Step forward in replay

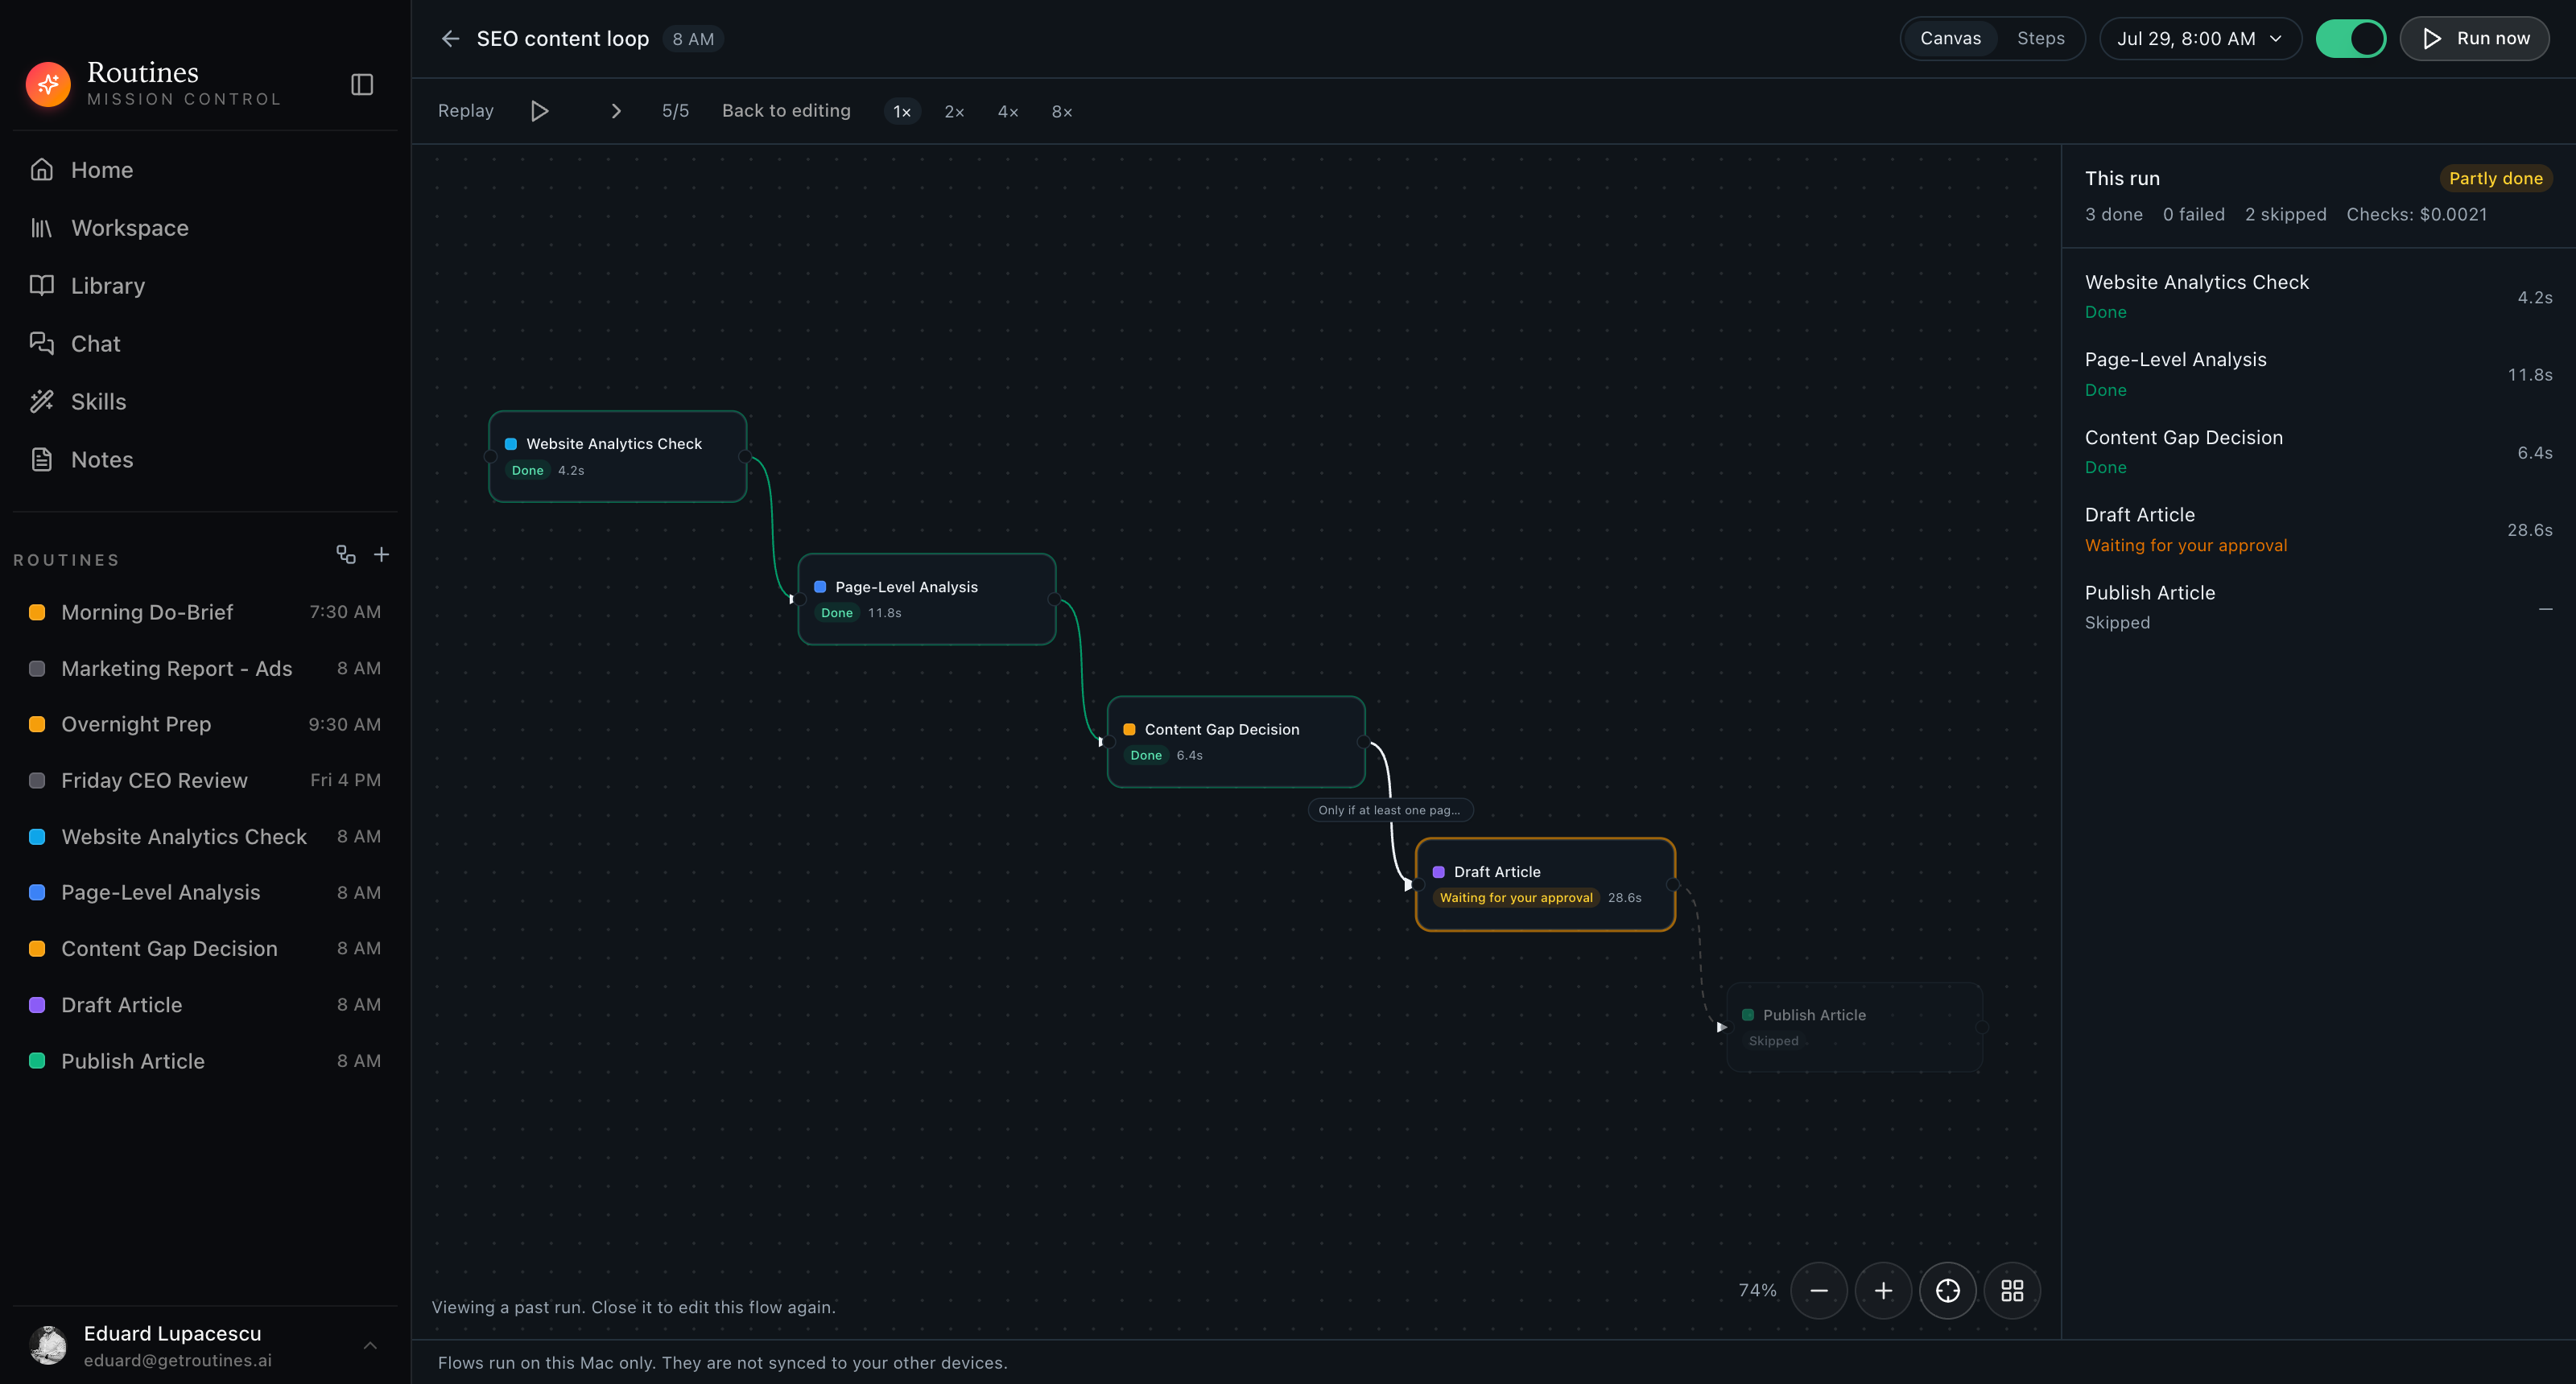616,111
